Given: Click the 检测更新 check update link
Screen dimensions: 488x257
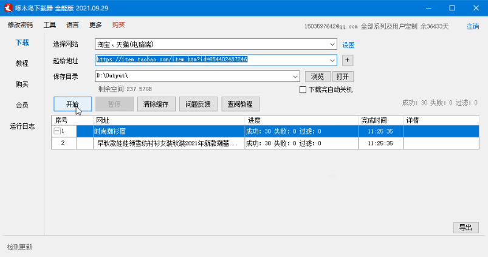Looking at the screenshot, I should tap(19, 247).
